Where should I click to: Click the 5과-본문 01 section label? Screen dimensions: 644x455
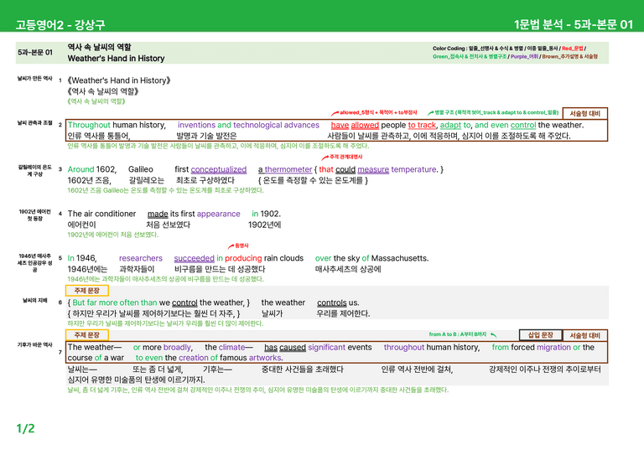(35, 53)
